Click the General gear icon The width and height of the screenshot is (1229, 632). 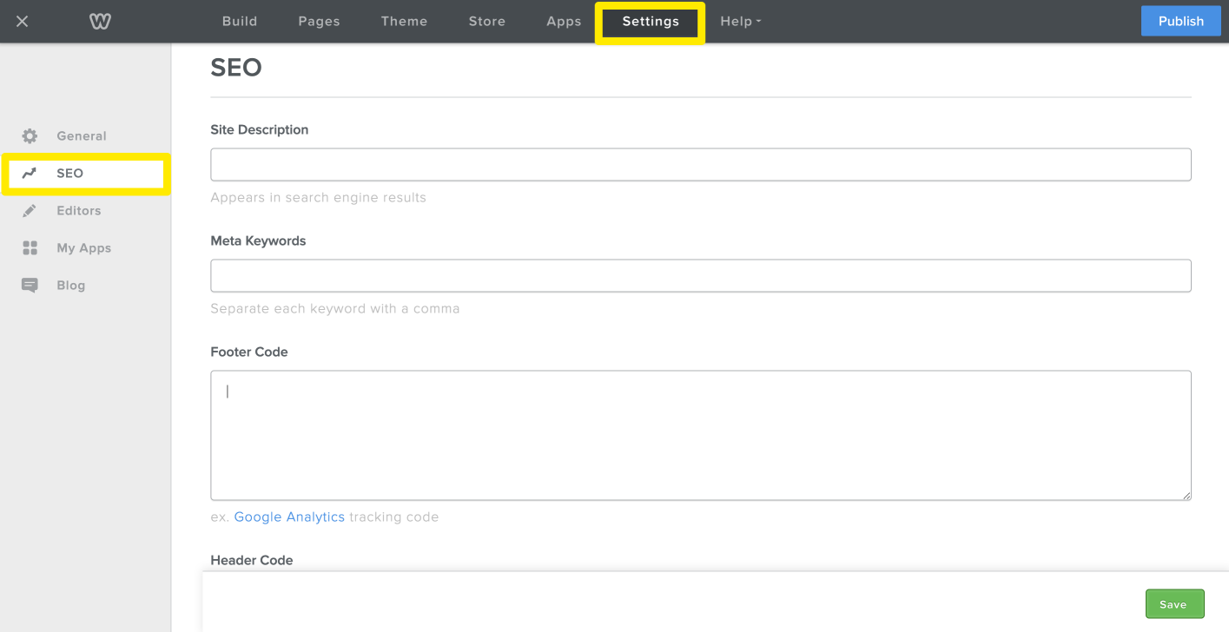[30, 136]
